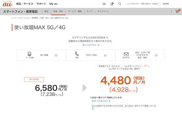
Task: Open the online shop cart help icon
Action: (112, 4)
